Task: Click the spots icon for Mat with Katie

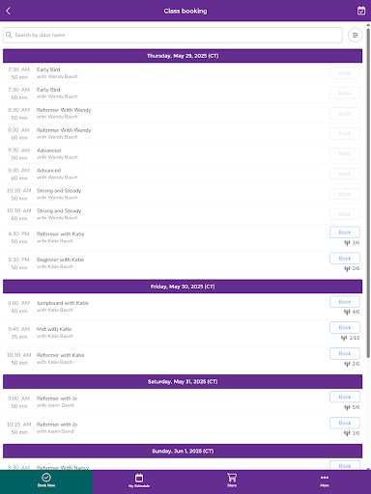Action: [344, 338]
